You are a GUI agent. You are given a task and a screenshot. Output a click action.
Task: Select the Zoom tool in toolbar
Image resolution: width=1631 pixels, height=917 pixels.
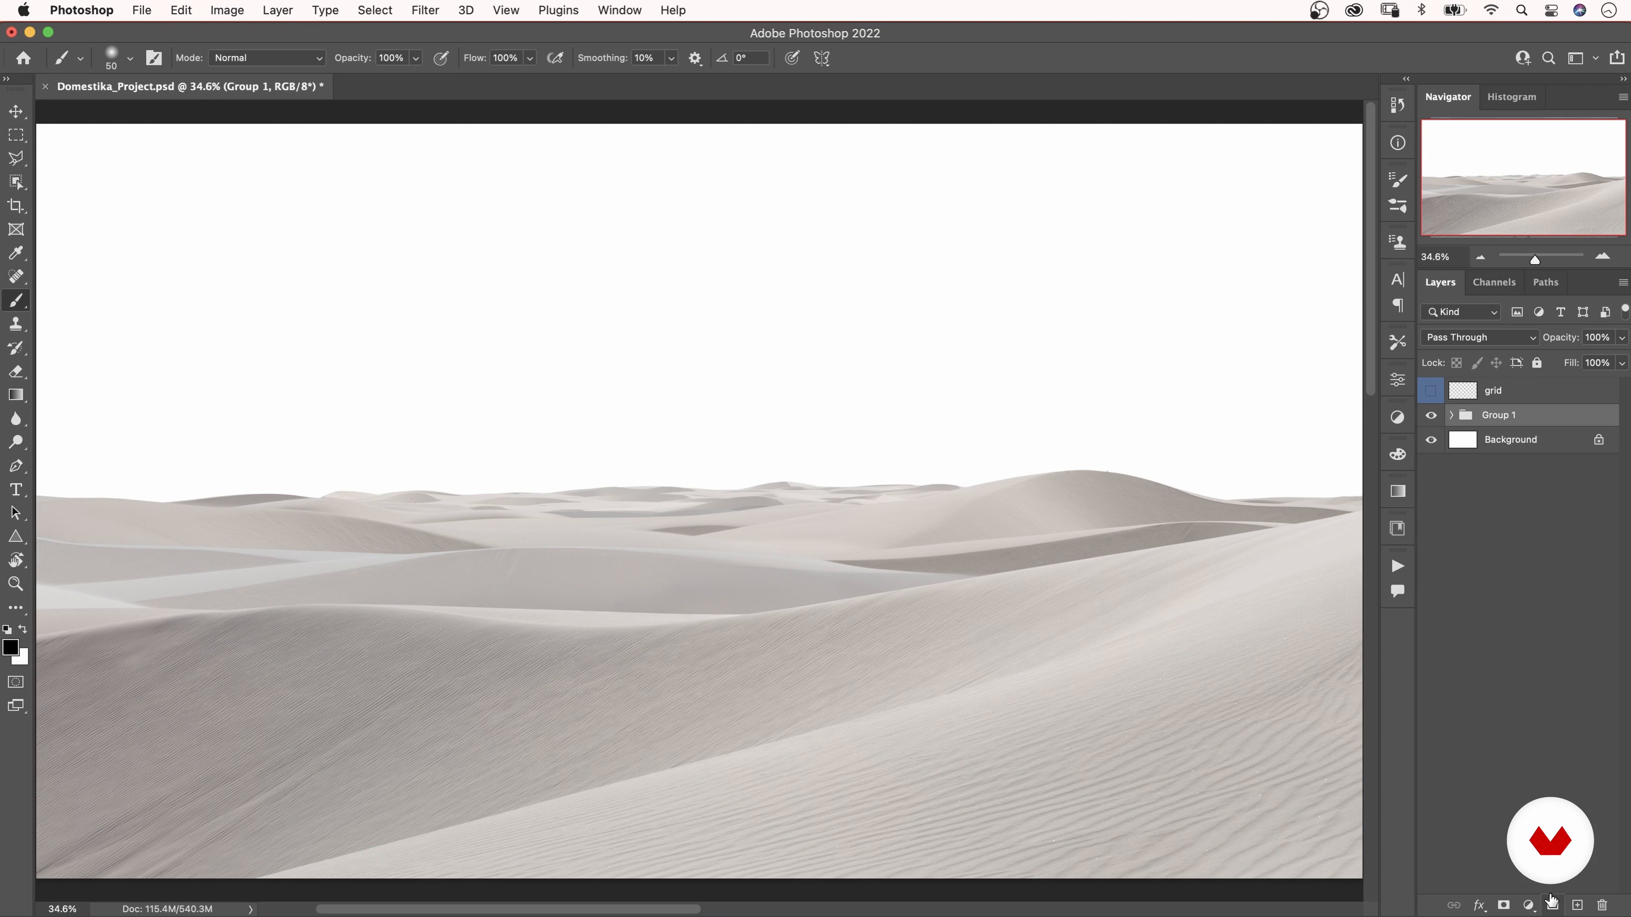16,583
